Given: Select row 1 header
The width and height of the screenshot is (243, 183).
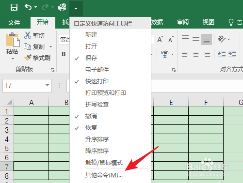Looking at the screenshot, I should pyautogui.click(x=7, y=111).
